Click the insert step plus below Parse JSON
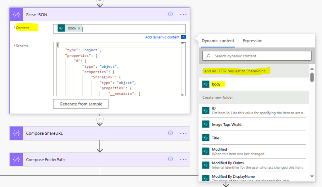 [100, 119]
